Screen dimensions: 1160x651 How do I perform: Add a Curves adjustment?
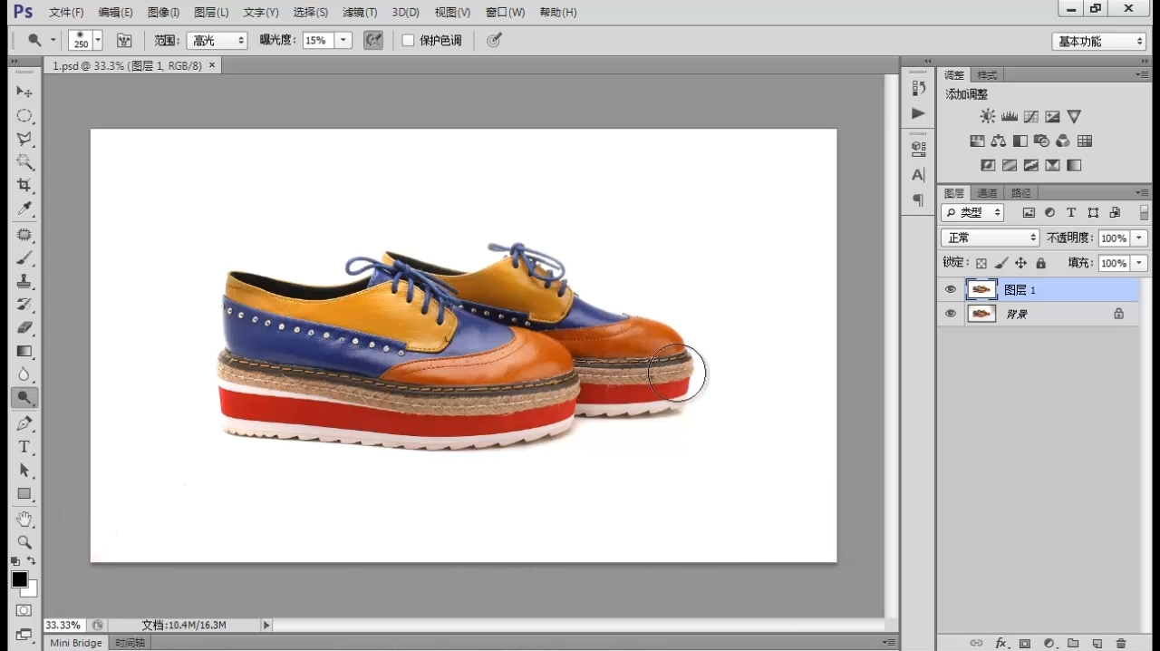[x=1031, y=116]
